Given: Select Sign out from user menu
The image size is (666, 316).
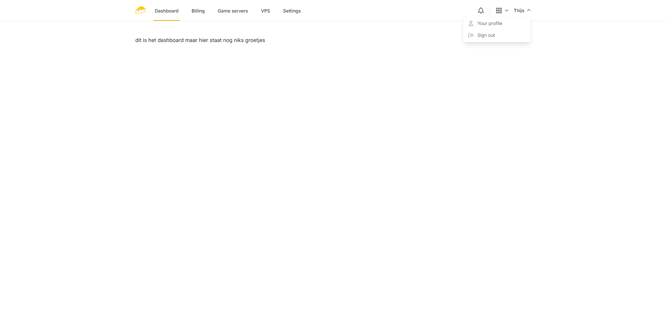Looking at the screenshot, I should 486,35.
